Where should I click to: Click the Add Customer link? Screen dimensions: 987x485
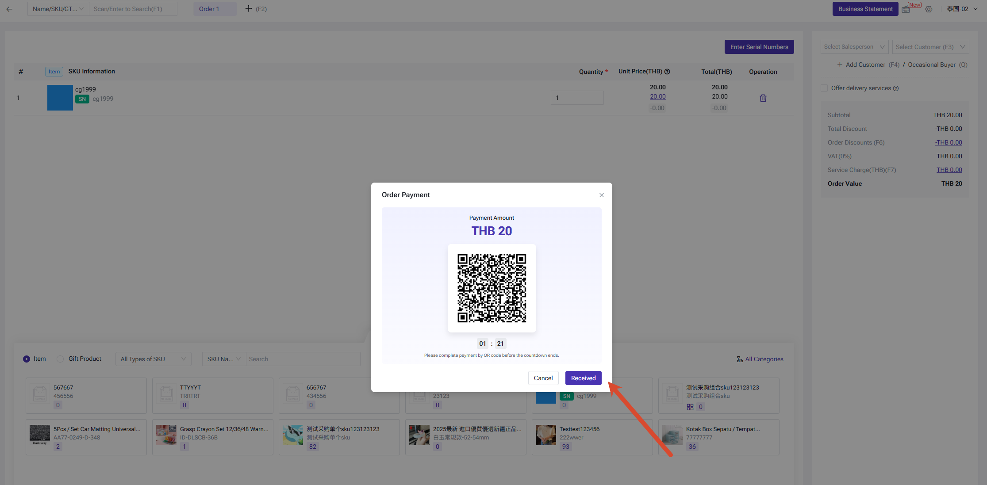(x=866, y=65)
